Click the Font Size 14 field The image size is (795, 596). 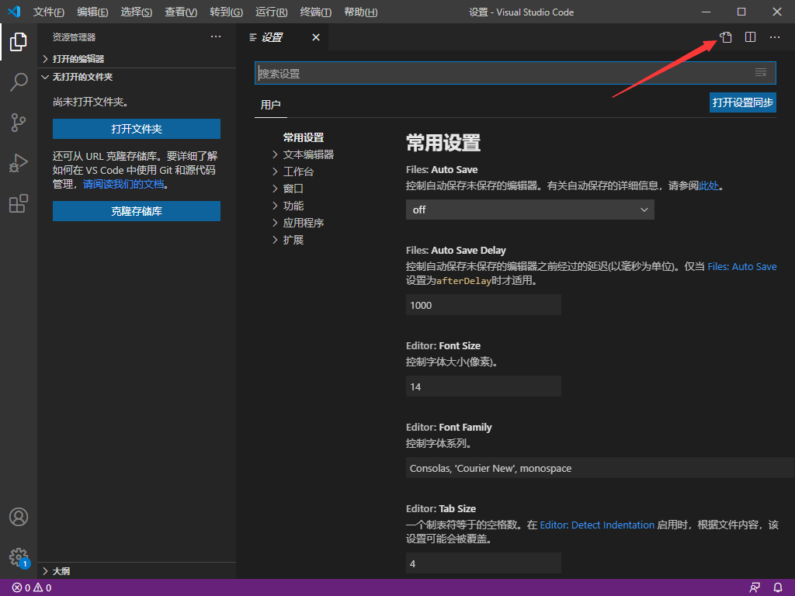(x=483, y=386)
